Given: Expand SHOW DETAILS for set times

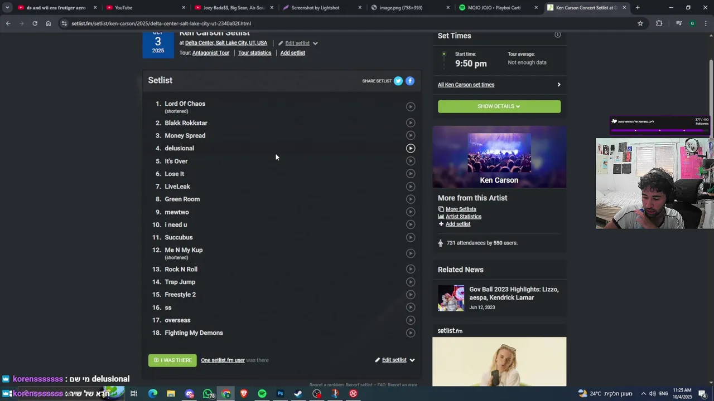Looking at the screenshot, I should click(x=499, y=106).
